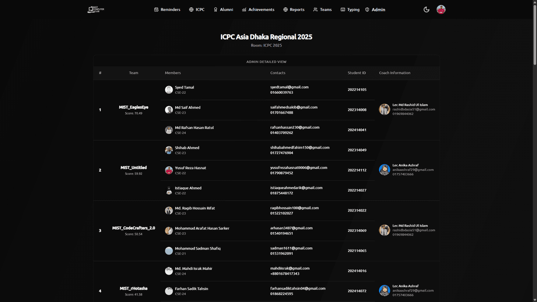Click the Teams people icon
The width and height of the screenshot is (537, 302).
[x=315, y=9]
